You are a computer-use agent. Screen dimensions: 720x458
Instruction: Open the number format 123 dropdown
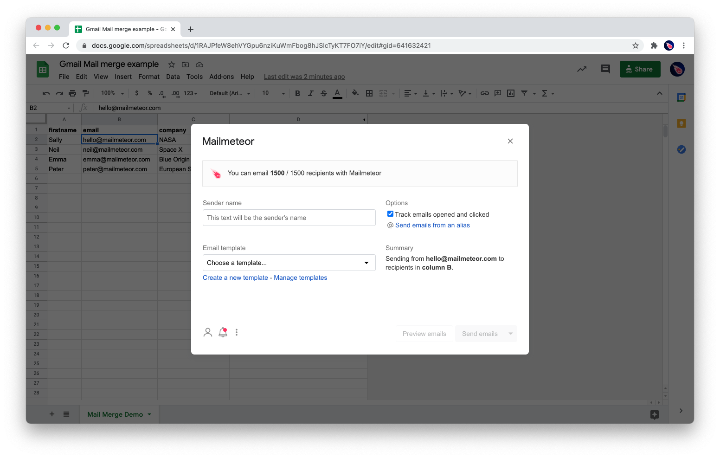tap(191, 93)
